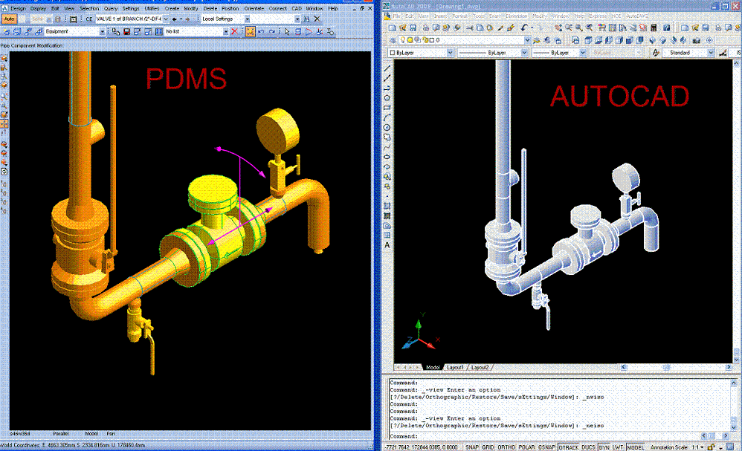
Task: Click the red triangle flag icon in PDMS
Action: (309, 32)
